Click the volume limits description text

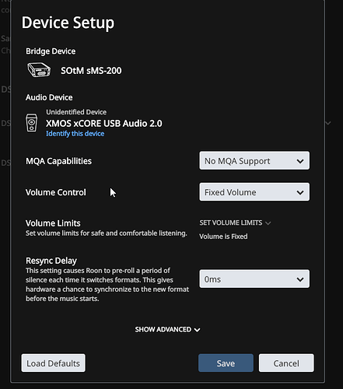107,233
